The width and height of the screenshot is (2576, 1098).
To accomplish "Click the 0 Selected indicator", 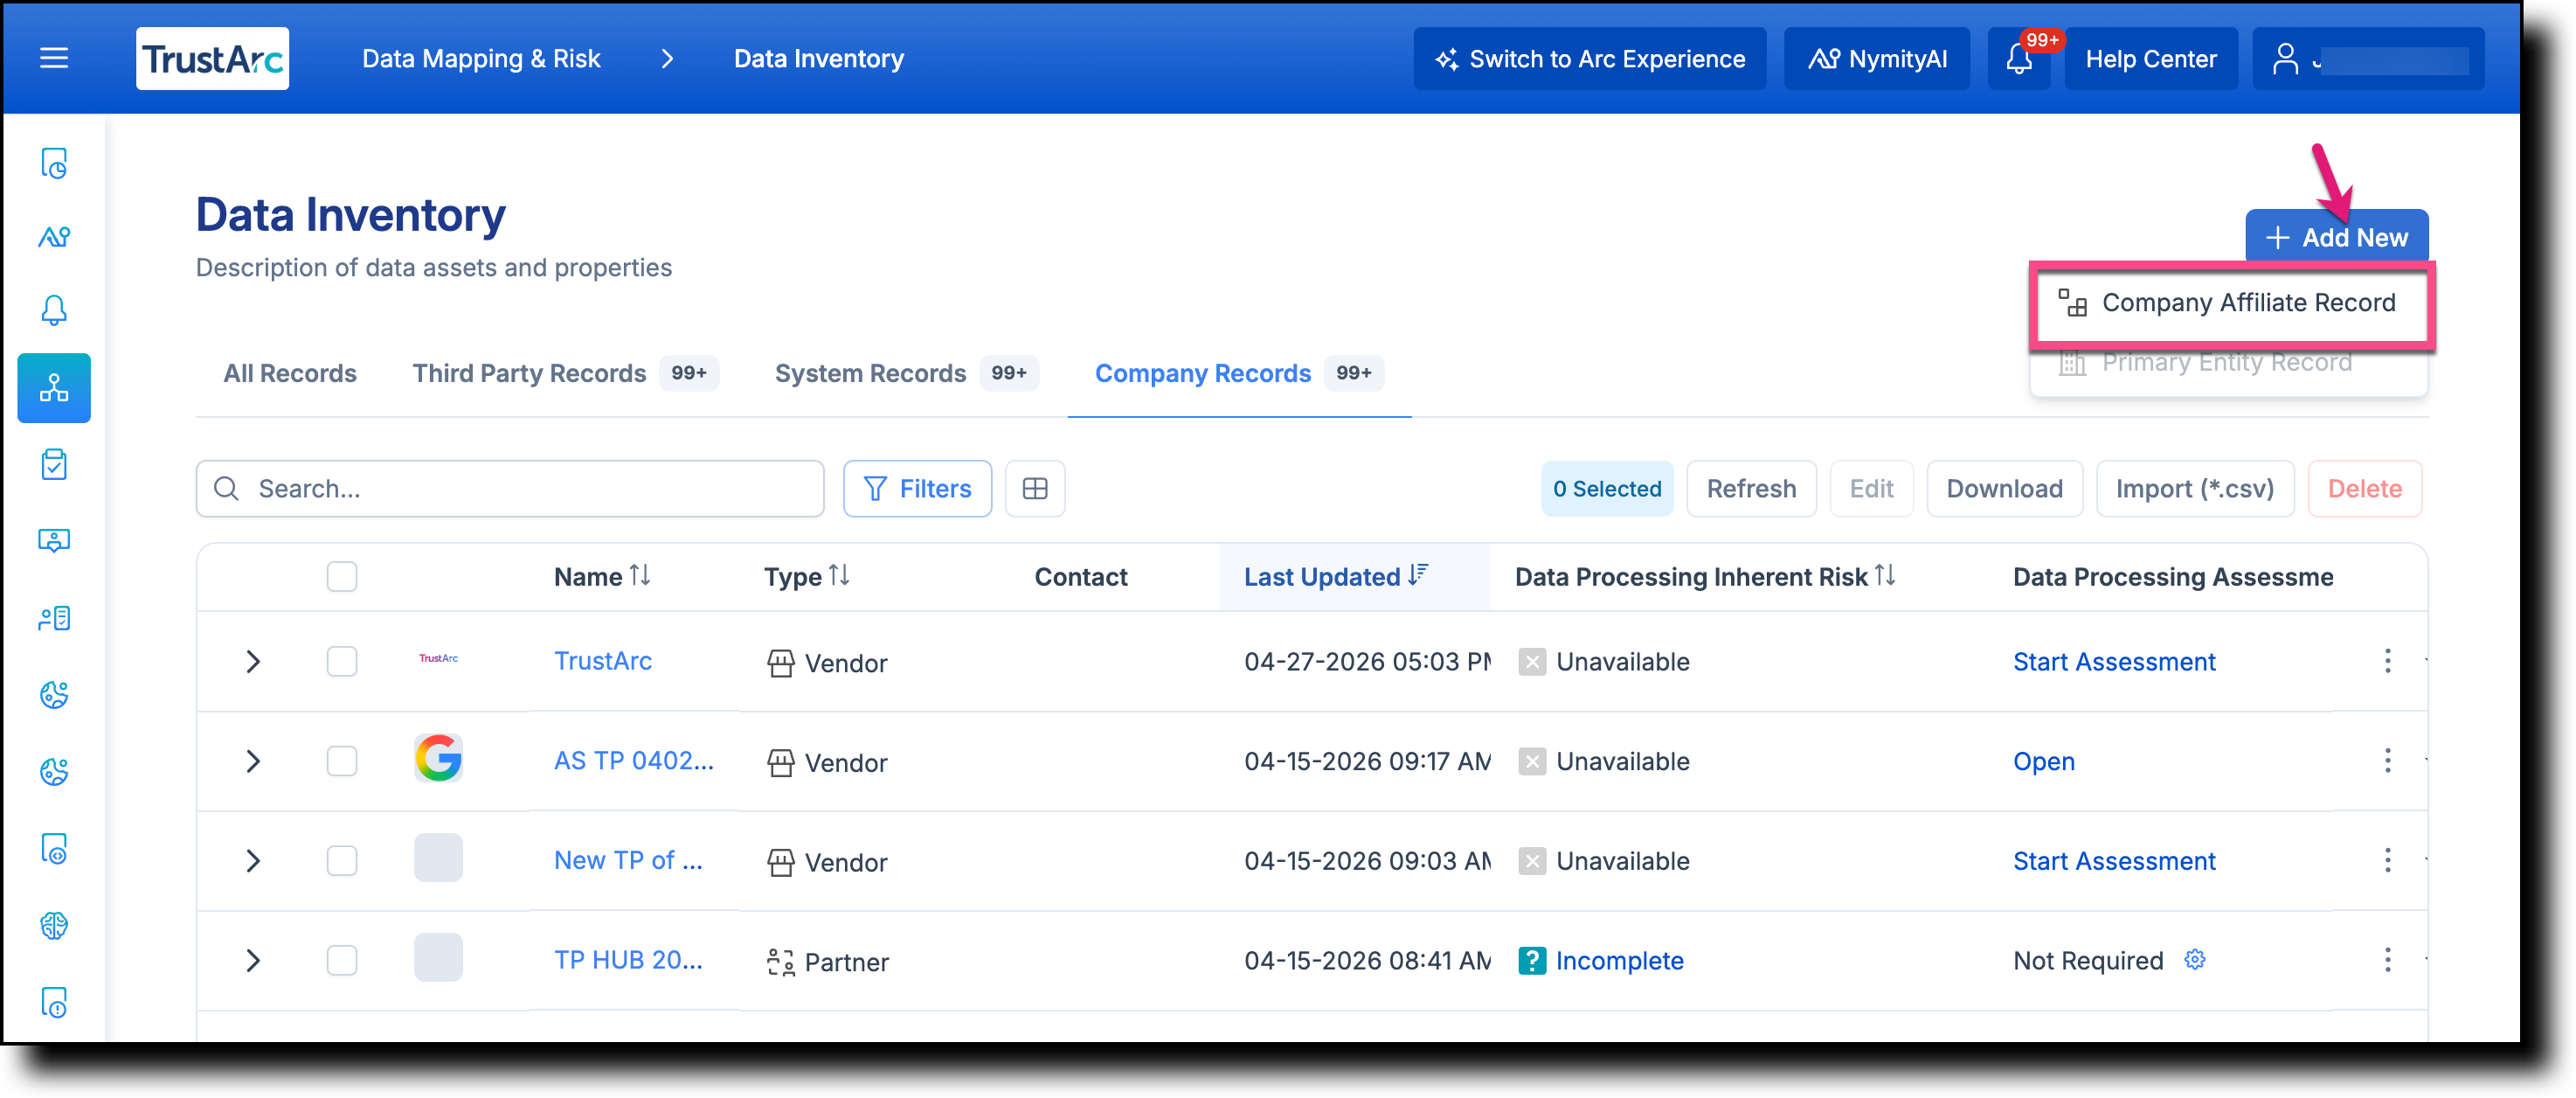I will tap(1607, 488).
